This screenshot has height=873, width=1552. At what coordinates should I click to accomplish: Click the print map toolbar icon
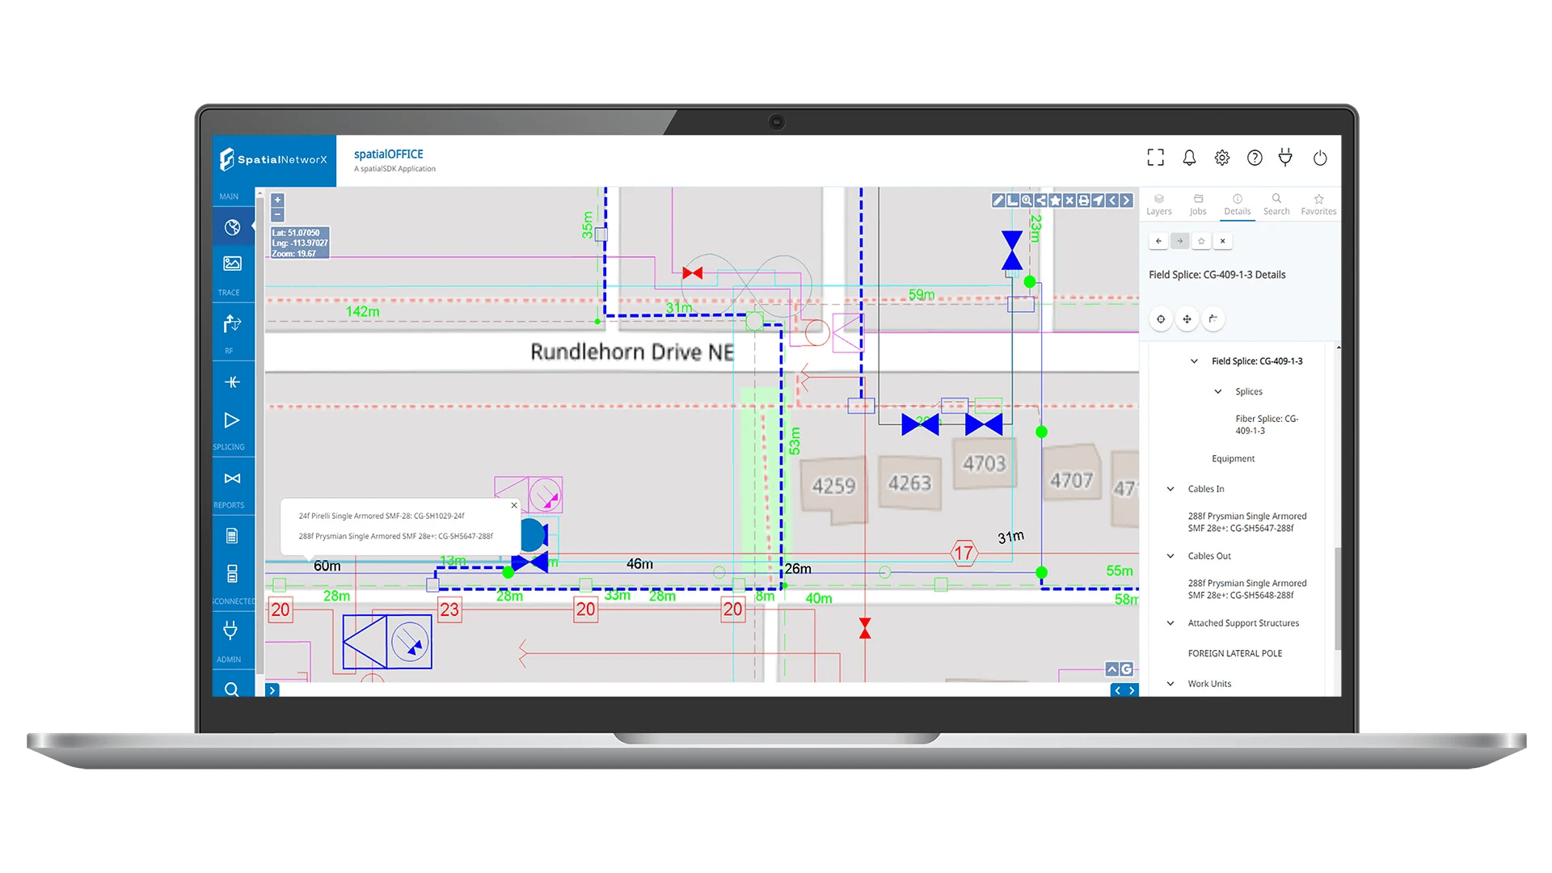coord(1084,200)
